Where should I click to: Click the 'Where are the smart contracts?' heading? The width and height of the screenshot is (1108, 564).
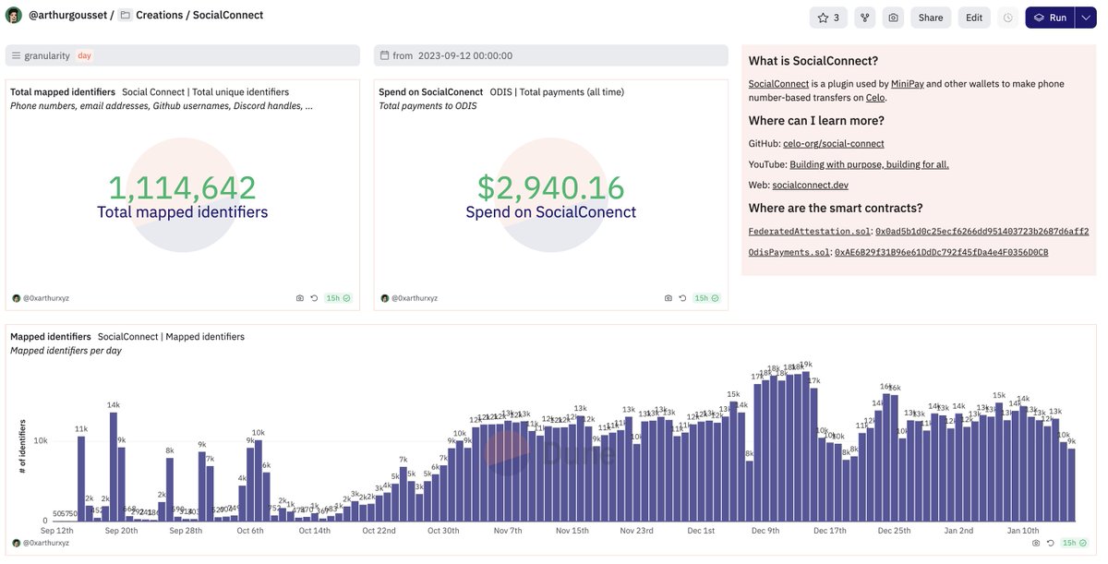pos(836,208)
